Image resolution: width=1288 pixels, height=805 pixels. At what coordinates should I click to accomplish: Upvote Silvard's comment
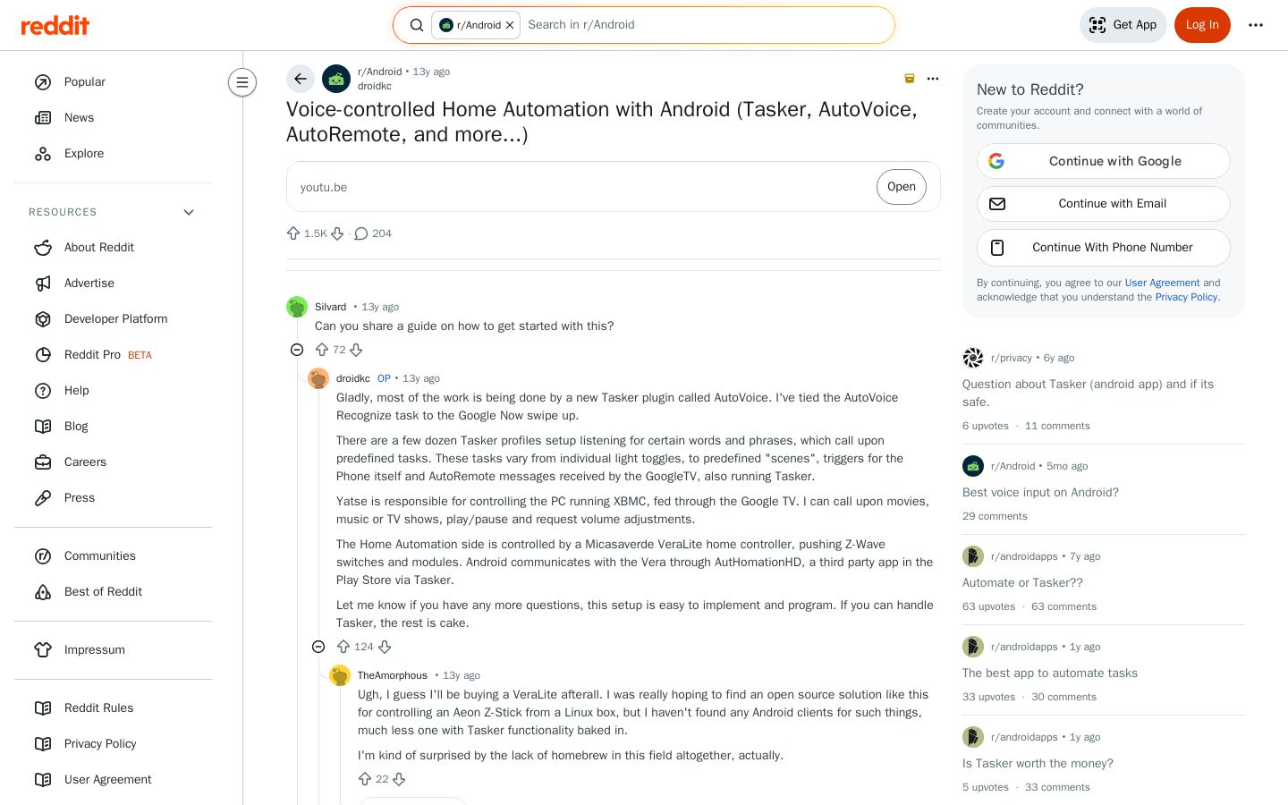(322, 350)
